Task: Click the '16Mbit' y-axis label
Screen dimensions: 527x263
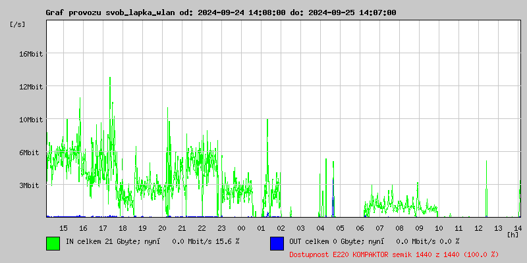Action: point(31,54)
